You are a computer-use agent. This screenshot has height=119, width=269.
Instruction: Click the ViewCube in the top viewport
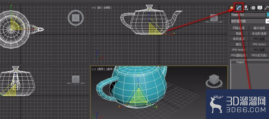click(x=76, y=18)
